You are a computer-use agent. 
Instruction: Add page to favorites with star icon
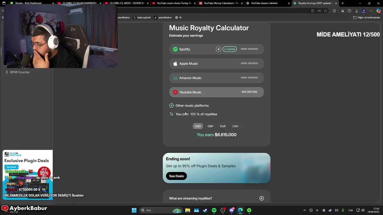(326, 11)
